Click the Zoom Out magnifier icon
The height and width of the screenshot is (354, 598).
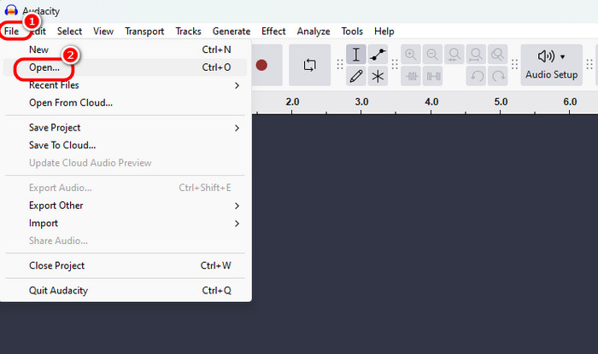(433, 55)
